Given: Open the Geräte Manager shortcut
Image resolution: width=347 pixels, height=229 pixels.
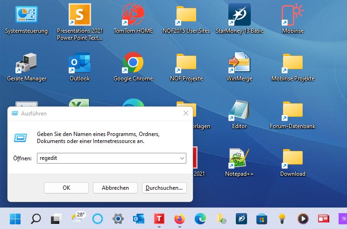Looking at the screenshot, I should tap(26, 62).
